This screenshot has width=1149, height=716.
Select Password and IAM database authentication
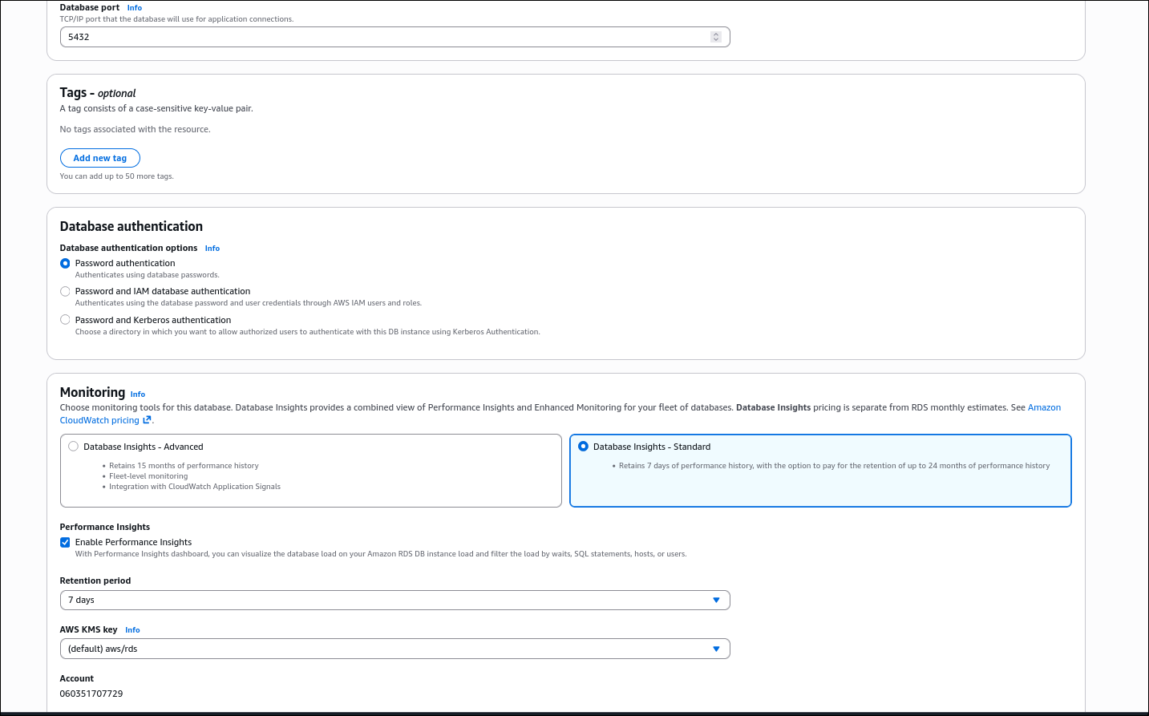pos(65,291)
